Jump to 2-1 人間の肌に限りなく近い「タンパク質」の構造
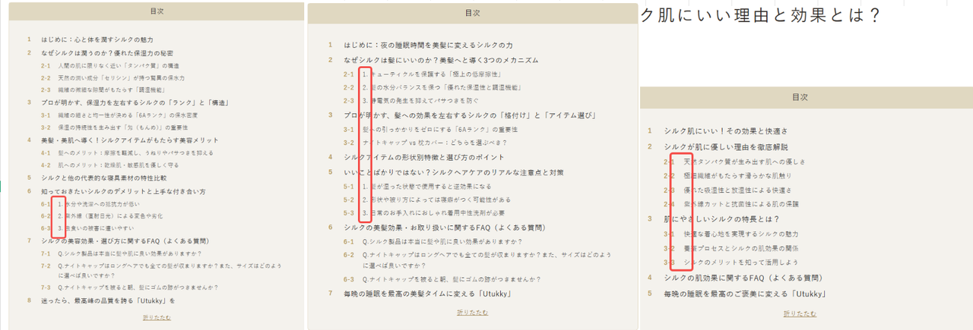The width and height of the screenshot is (973, 330). pyautogui.click(x=119, y=66)
